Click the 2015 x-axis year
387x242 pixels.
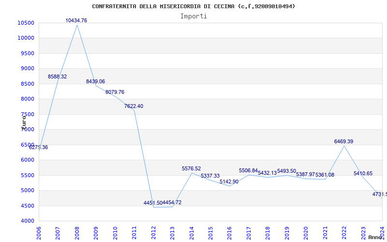pyautogui.click(x=210, y=233)
